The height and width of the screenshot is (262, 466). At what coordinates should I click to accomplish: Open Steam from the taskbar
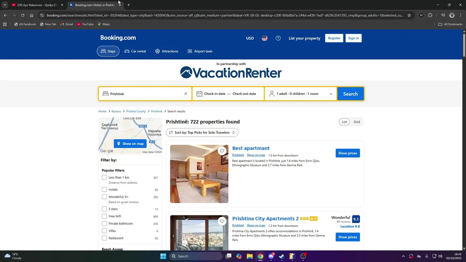pyautogui.click(x=282, y=256)
